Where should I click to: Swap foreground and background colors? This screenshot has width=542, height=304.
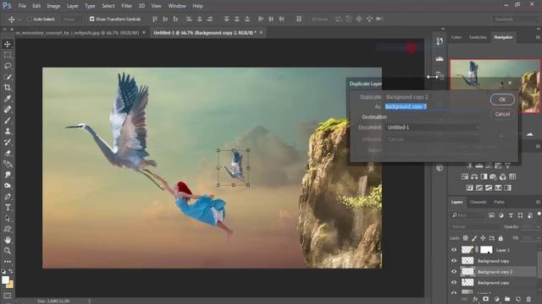(x=11, y=271)
